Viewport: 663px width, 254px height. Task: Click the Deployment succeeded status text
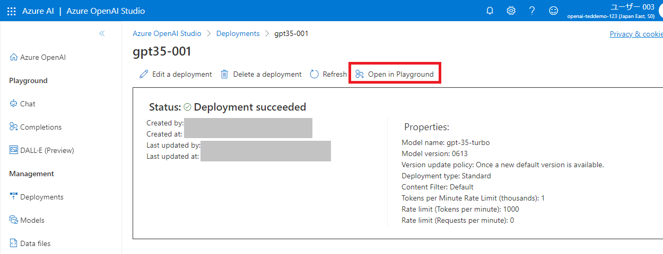click(x=250, y=107)
